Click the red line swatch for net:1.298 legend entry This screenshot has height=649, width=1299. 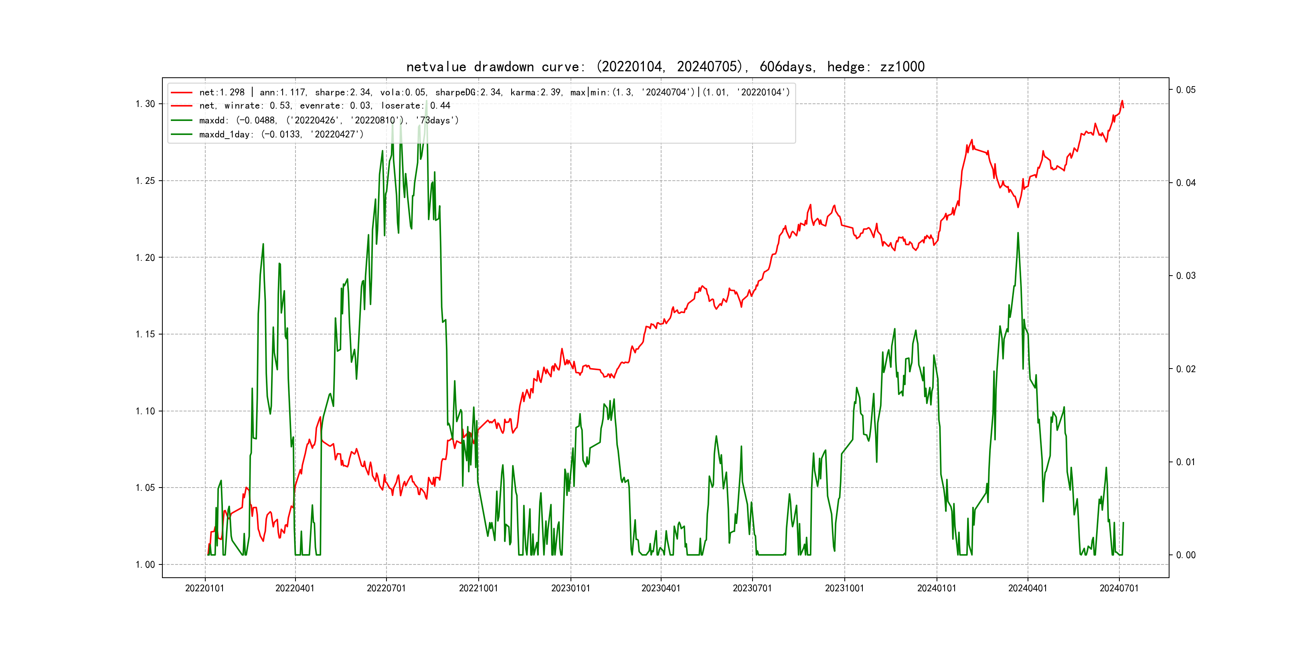[182, 93]
